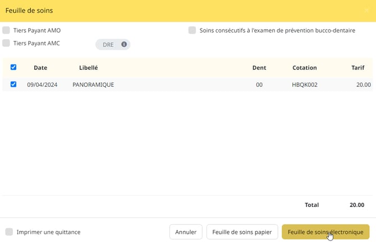The width and height of the screenshot is (376, 245).
Task: Click the HBQK002 cotation cell
Action: 305,85
